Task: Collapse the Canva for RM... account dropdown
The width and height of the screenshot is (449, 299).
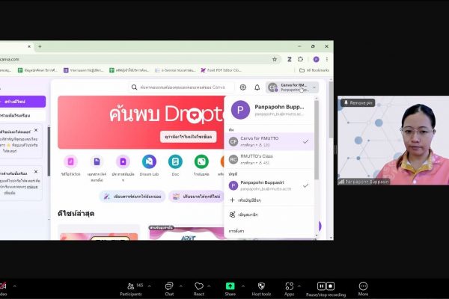Action: point(292,87)
